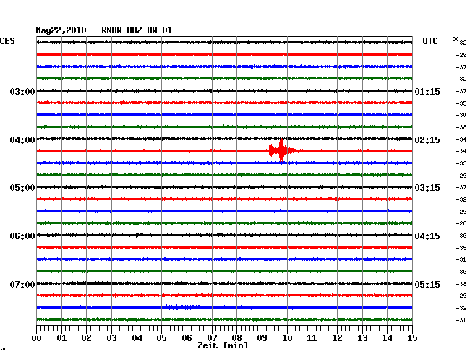This screenshot has width=470, height=357.
Task: Select minute 14 on the time axis
Action: pos(387,337)
